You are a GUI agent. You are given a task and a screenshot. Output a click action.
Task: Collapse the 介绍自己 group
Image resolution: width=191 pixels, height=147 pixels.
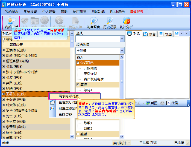[78, 63]
